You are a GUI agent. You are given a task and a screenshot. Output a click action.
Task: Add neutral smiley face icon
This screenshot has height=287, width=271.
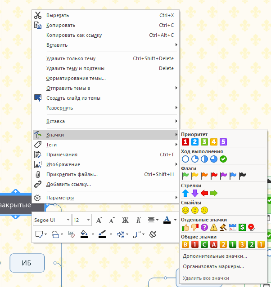click(x=195, y=210)
